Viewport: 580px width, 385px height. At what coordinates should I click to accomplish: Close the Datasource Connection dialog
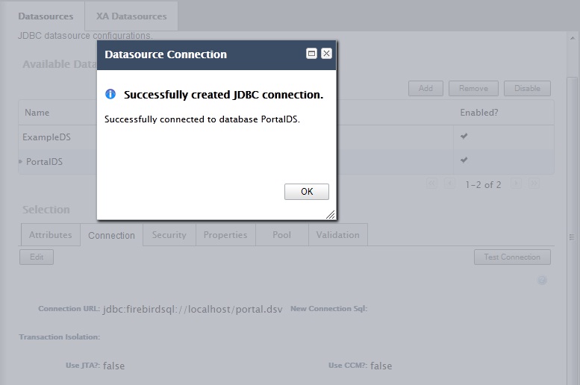(x=326, y=54)
